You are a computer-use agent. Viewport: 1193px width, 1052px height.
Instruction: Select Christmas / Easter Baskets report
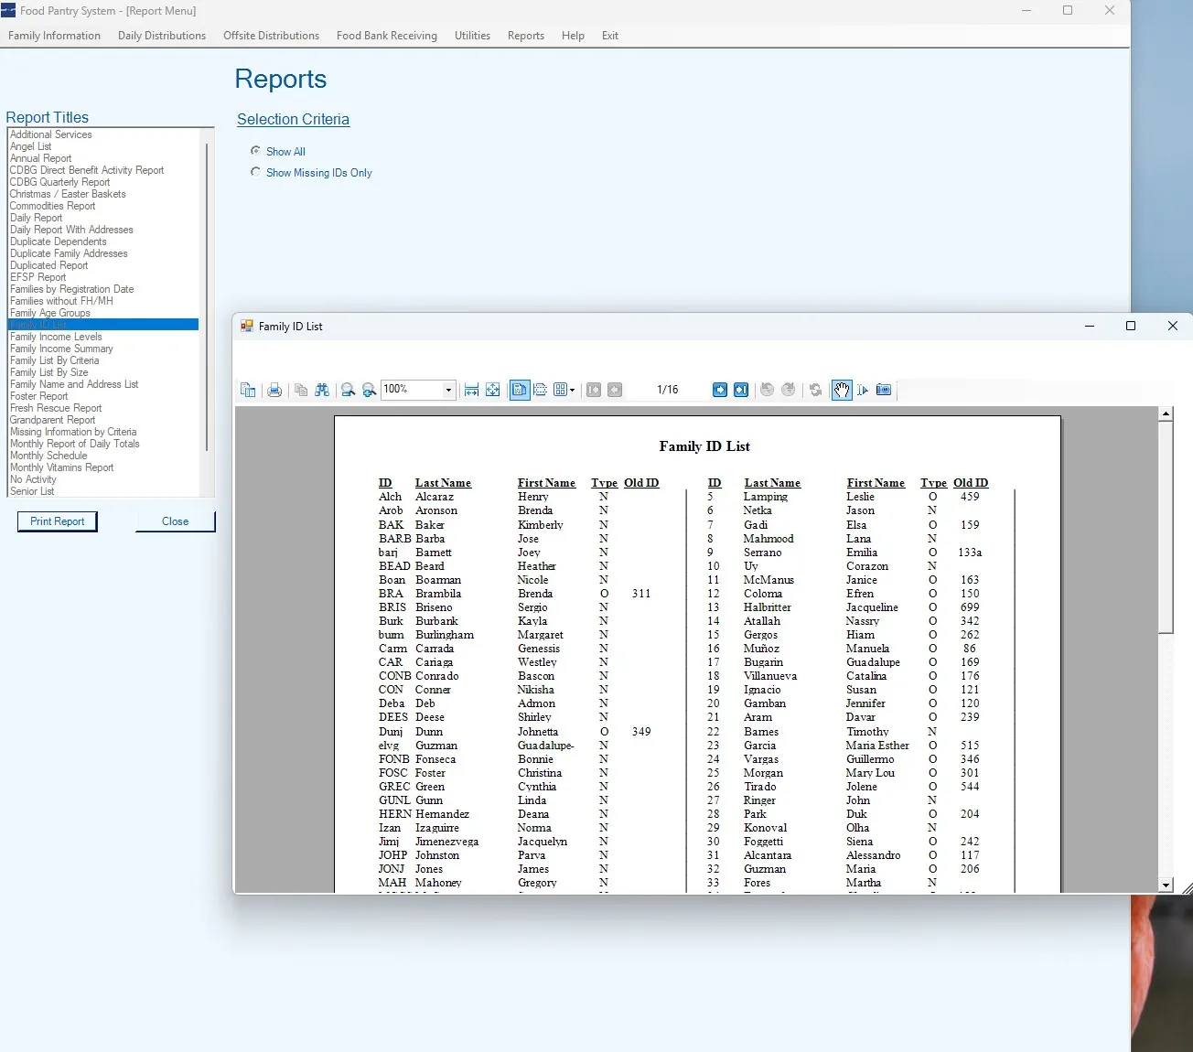(x=102, y=194)
